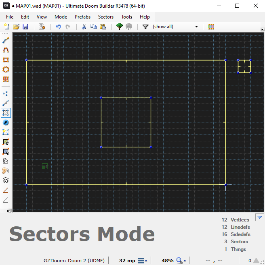Screen dimensions: 265x265
Task: Expand the left toolbar overflow arrow
Action: (8, 211)
